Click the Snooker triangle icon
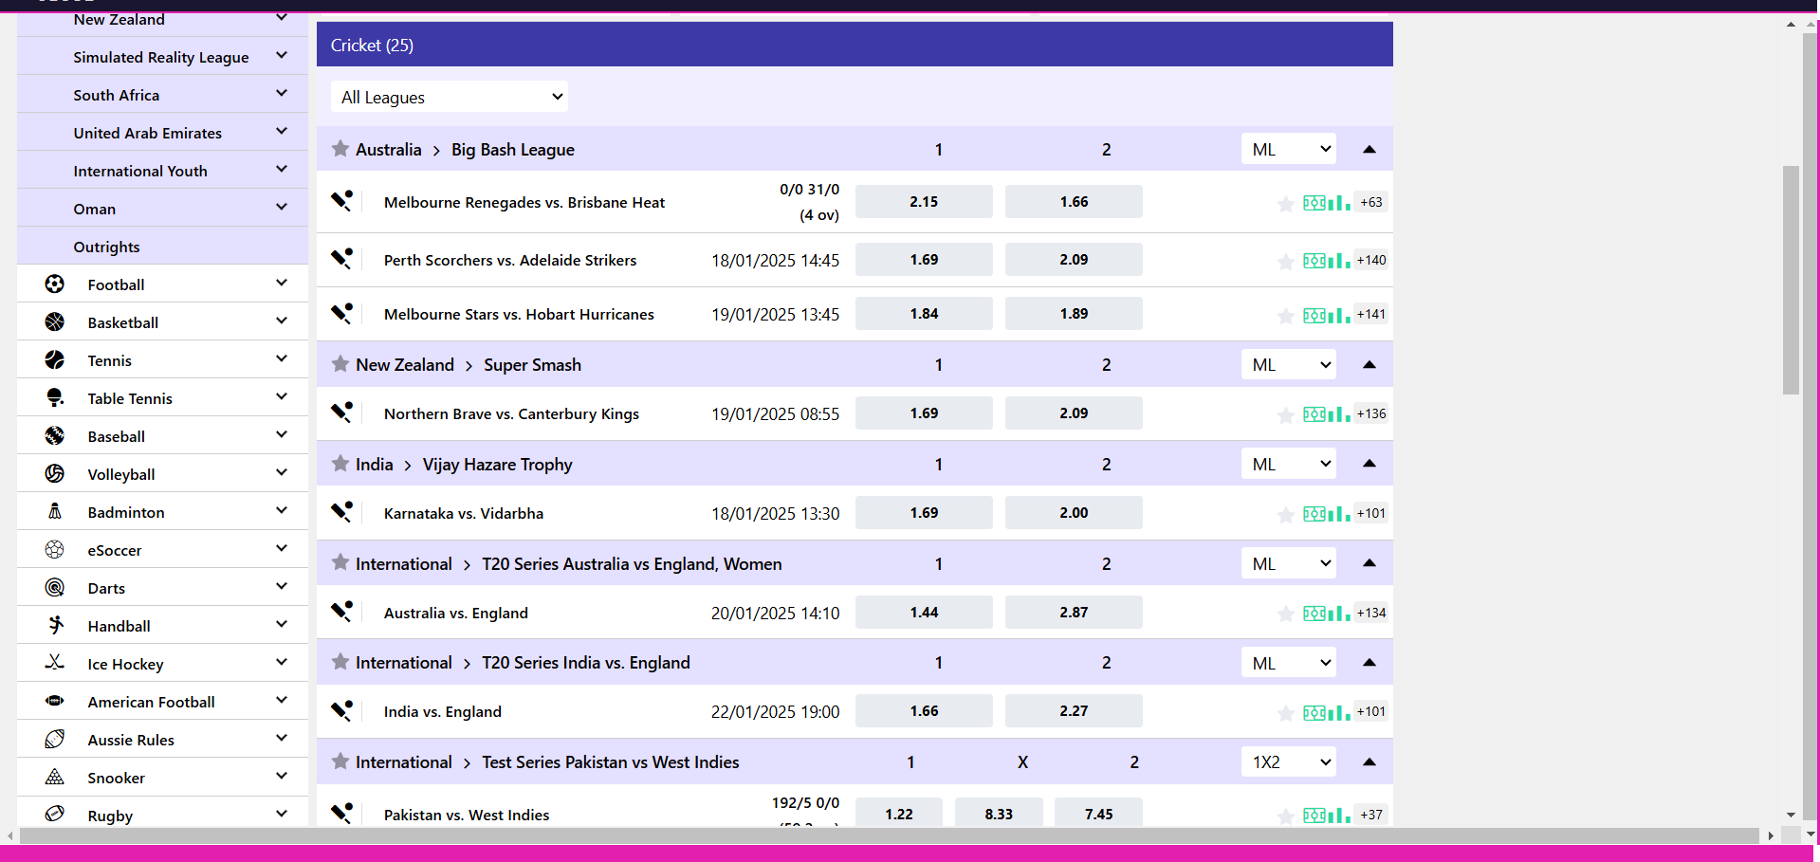The width and height of the screenshot is (1820, 862). [x=55, y=778]
